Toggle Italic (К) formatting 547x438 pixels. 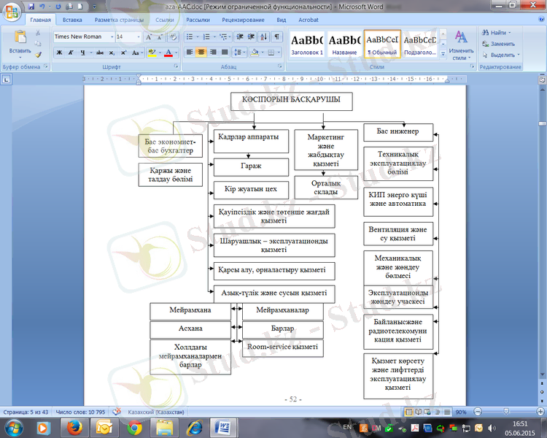(71, 53)
